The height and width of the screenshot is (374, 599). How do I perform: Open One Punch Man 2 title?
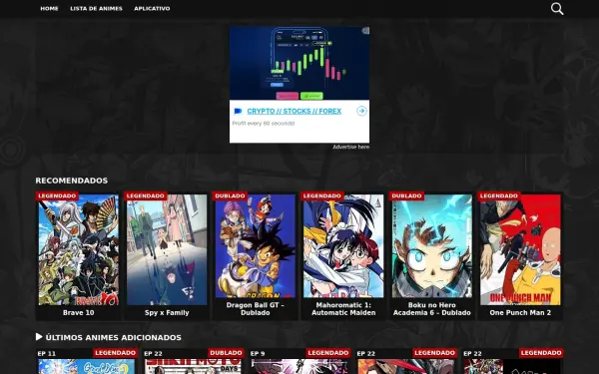pyautogui.click(x=520, y=312)
